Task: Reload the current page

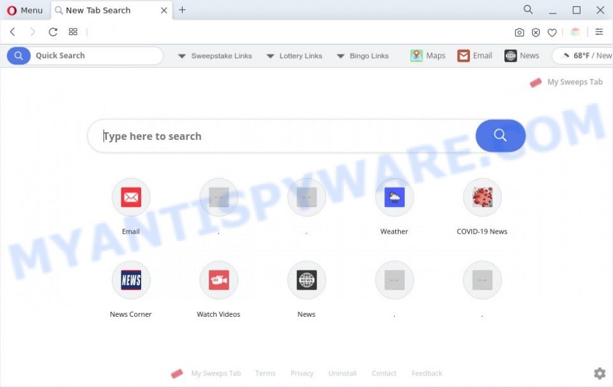Action: [x=53, y=32]
